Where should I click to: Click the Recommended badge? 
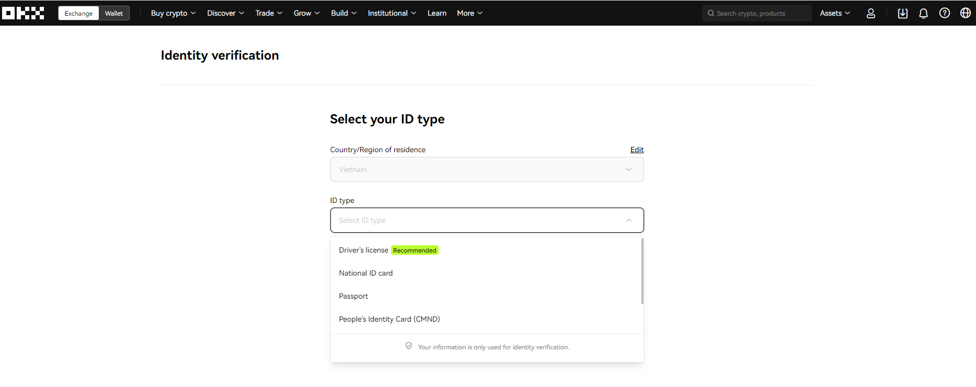(x=415, y=251)
